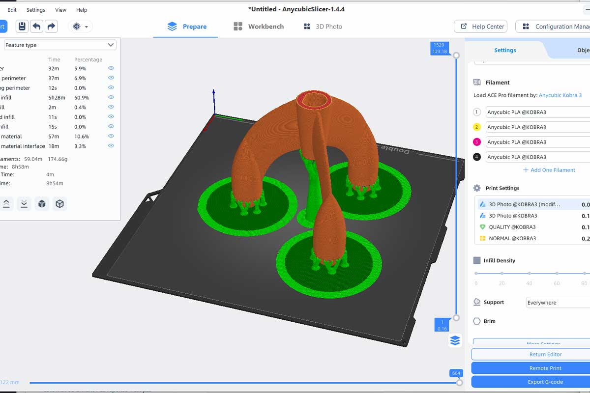Click the redo arrow icon
590x393 pixels.
point(51,26)
